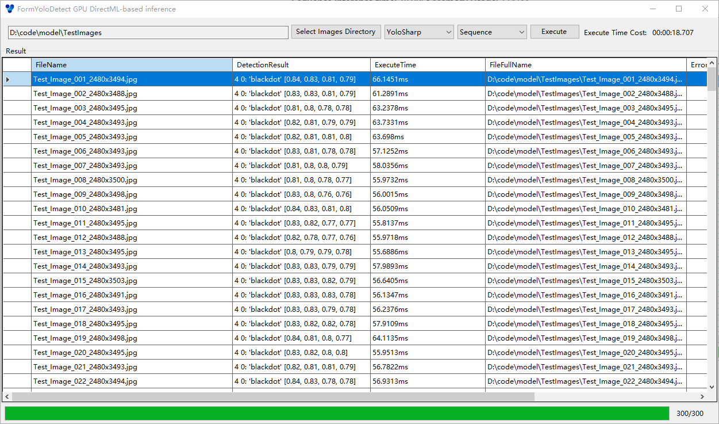Click the 300/300 progress count label
The height and width of the screenshot is (424, 719).
coord(690,414)
